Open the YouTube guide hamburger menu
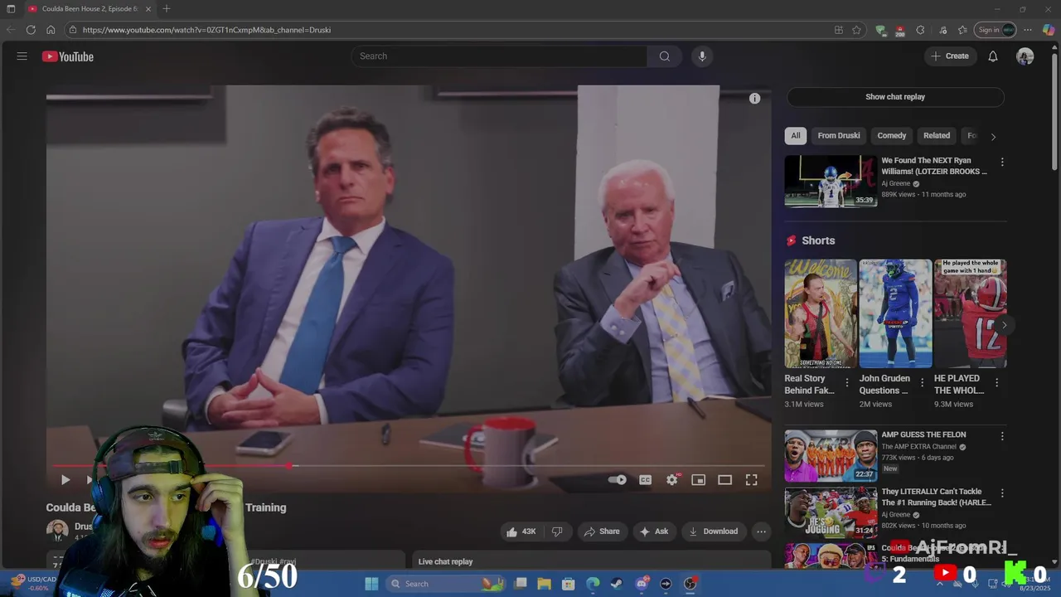Viewport: 1061px width, 597px height. coord(22,56)
